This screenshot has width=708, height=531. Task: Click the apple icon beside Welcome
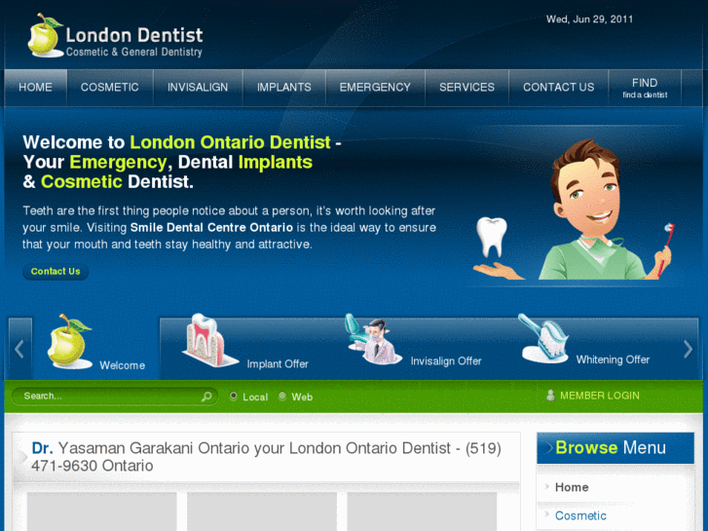click(x=69, y=341)
